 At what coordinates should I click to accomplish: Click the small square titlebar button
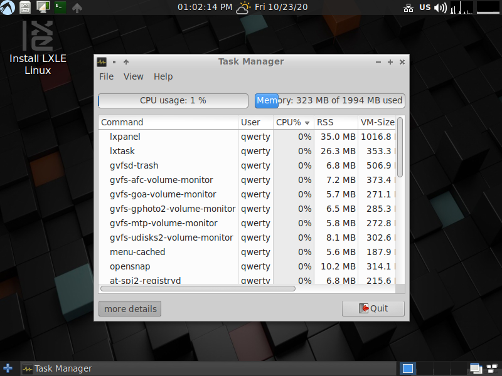(114, 62)
